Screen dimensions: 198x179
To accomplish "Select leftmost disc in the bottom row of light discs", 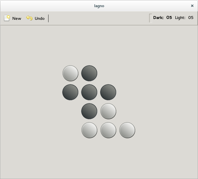I will click(x=89, y=130).
